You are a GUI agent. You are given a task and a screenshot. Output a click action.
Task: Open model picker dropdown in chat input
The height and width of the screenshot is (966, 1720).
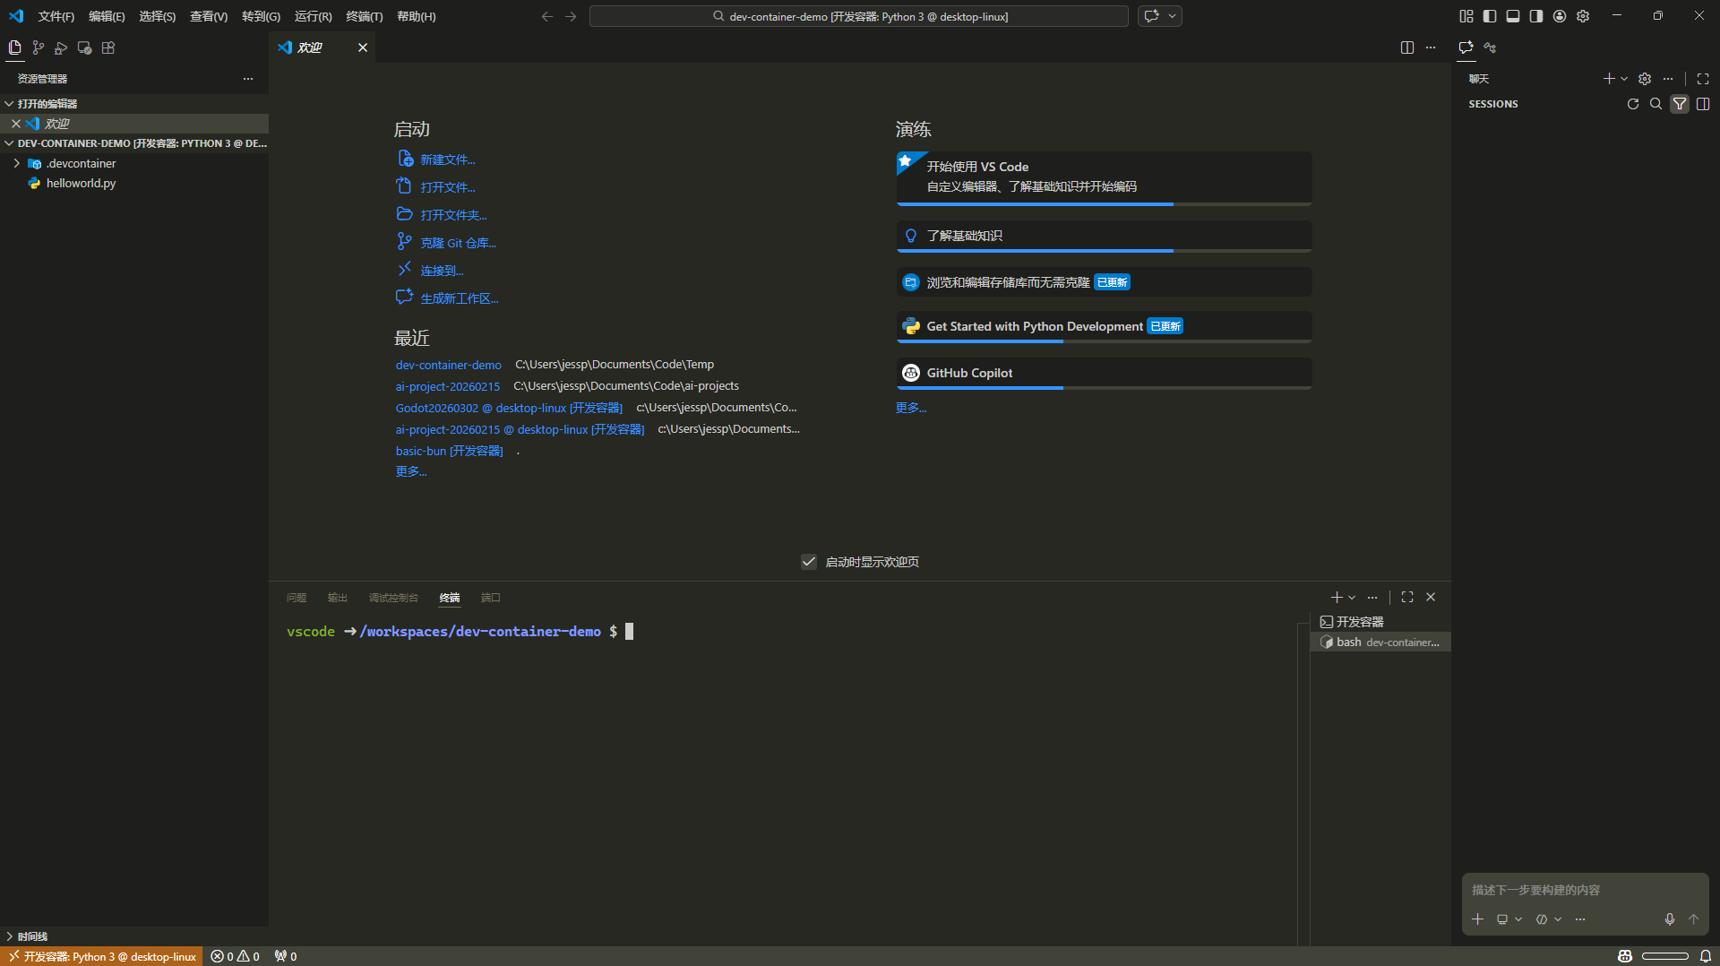(x=1549, y=919)
